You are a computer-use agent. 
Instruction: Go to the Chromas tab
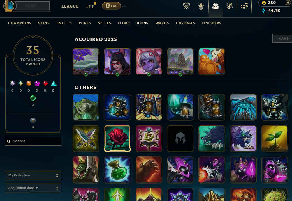(x=185, y=23)
